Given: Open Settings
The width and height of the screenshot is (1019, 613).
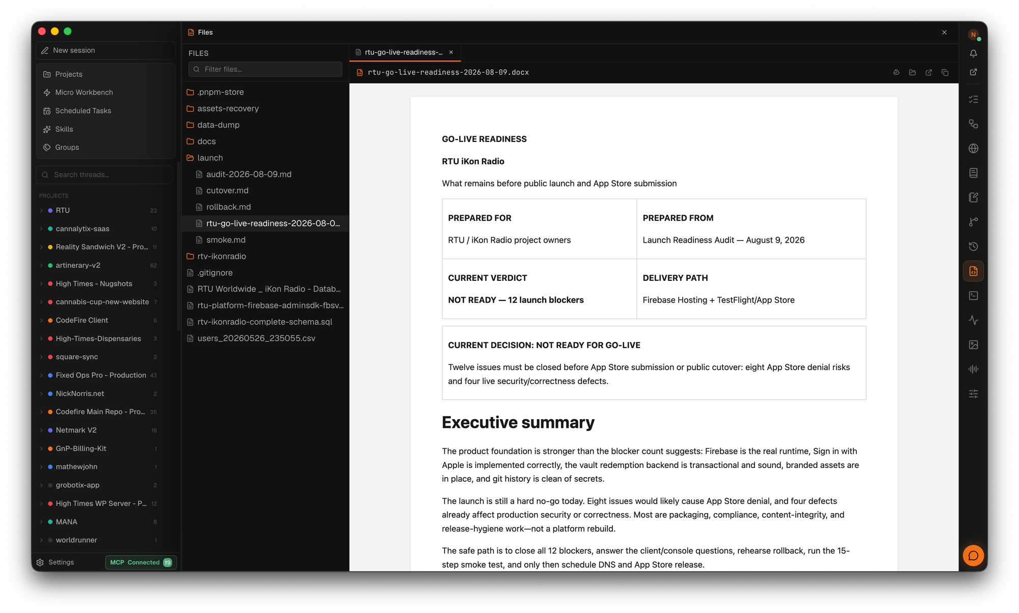Looking at the screenshot, I should 56,562.
